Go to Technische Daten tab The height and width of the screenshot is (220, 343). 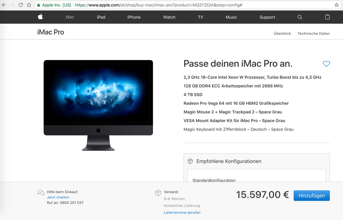(x=314, y=33)
